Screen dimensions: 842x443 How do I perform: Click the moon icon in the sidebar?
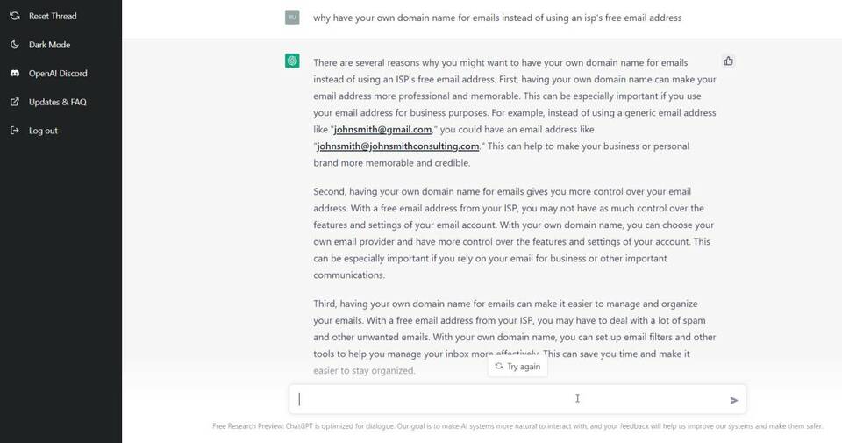pyautogui.click(x=15, y=45)
